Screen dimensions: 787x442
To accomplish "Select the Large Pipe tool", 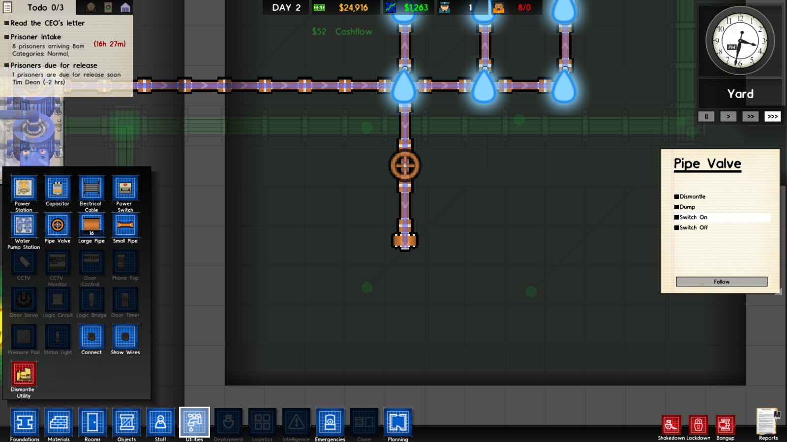I will coord(91,226).
